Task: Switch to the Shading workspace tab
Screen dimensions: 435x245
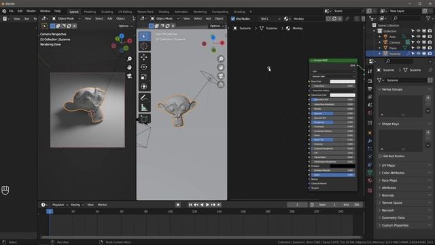Action: [x=164, y=12]
